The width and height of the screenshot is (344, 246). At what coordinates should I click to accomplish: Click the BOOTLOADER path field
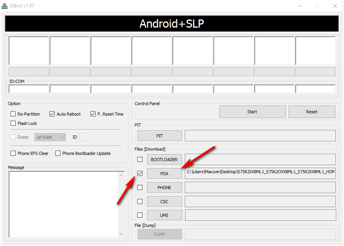point(260,159)
